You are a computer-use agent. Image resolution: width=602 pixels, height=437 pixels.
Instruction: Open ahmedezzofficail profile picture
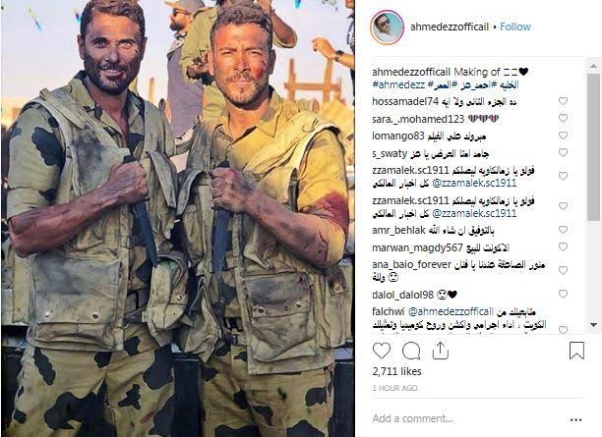click(x=387, y=27)
